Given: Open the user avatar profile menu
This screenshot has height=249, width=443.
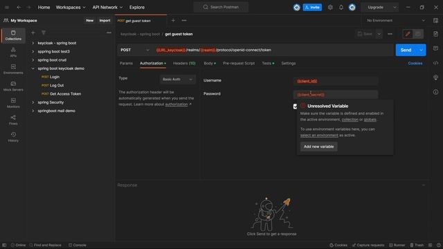Looking at the screenshot, I should [x=352, y=8].
